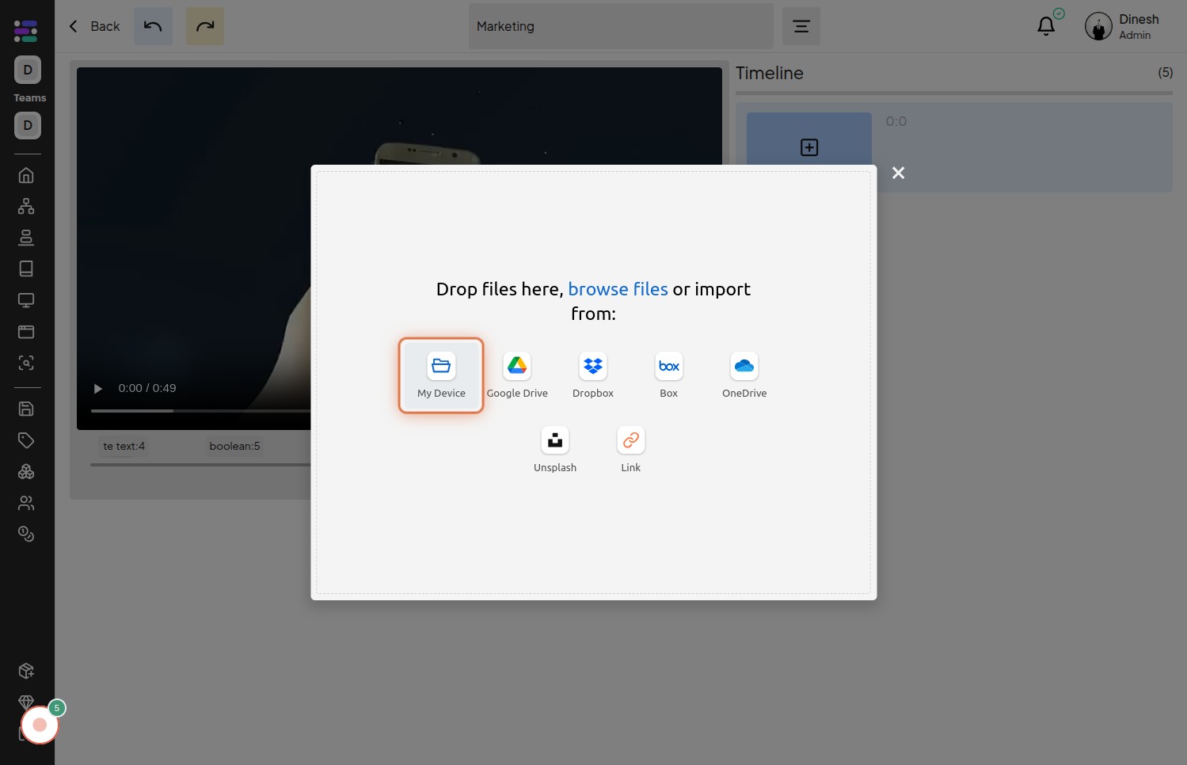1187x765 pixels.
Task: Click the browse files link
Action: pos(618,289)
